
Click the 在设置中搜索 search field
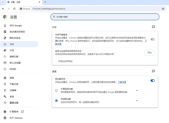coord(105,17)
